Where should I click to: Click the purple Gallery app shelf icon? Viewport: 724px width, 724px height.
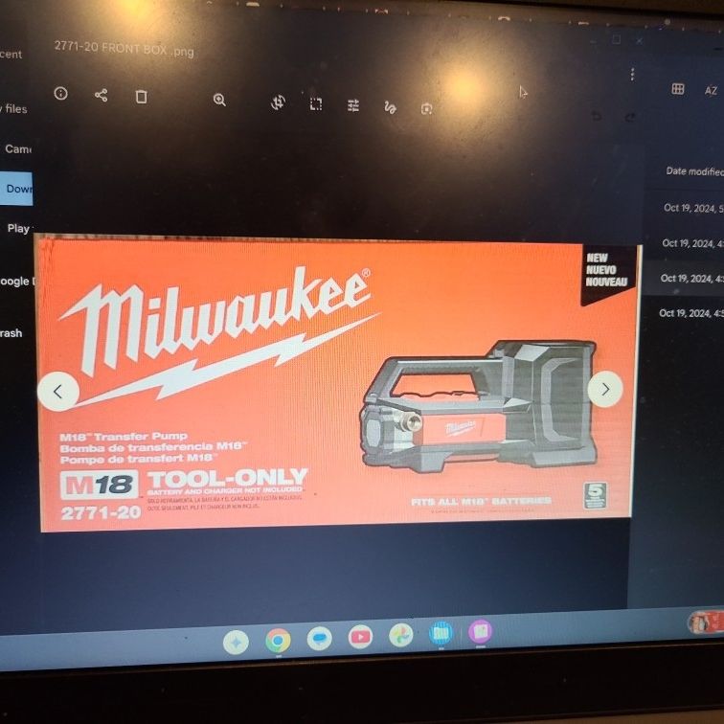pyautogui.click(x=480, y=631)
